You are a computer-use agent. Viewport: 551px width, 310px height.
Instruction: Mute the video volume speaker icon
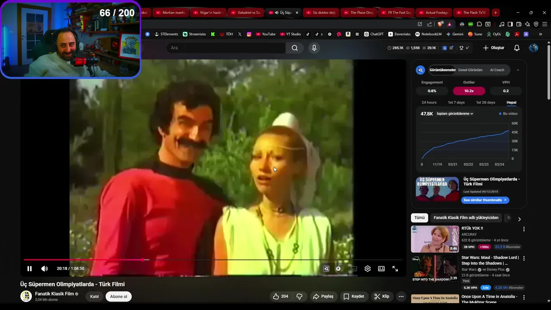click(x=44, y=269)
